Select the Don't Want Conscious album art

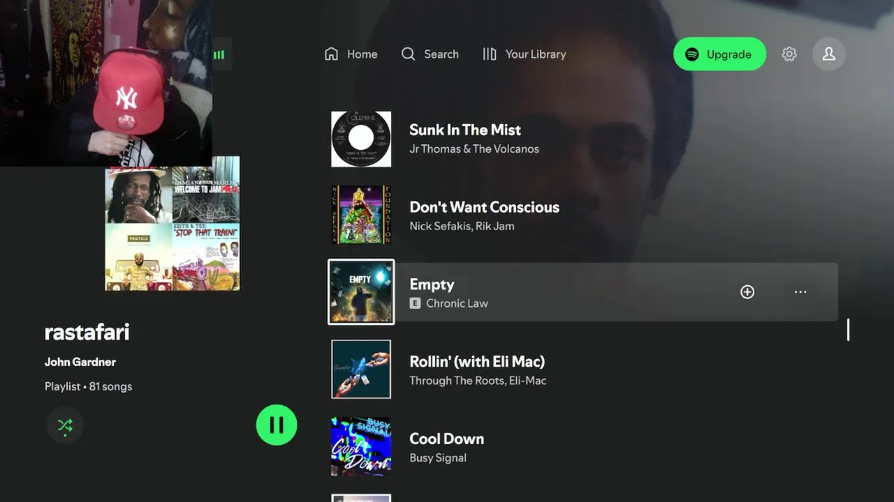point(361,215)
